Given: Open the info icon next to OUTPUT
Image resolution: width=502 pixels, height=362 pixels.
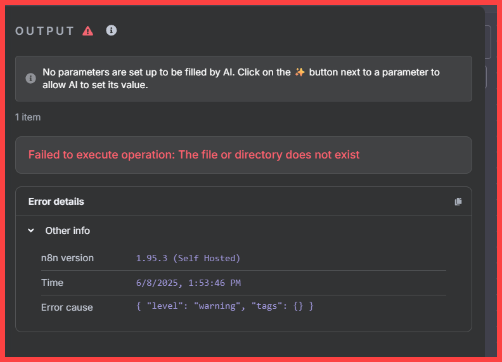Looking at the screenshot, I should [112, 30].
